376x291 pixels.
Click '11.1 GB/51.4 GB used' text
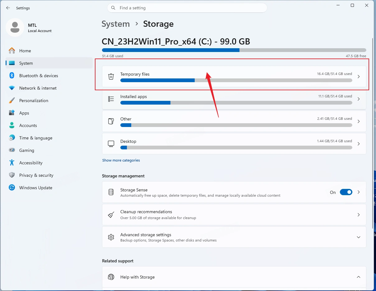pos(335,96)
